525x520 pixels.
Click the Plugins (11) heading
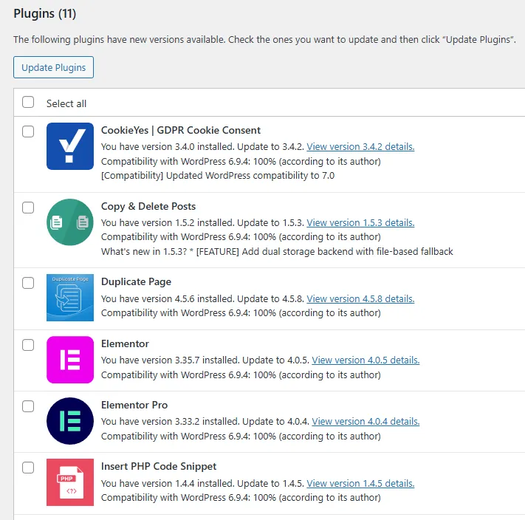[45, 14]
